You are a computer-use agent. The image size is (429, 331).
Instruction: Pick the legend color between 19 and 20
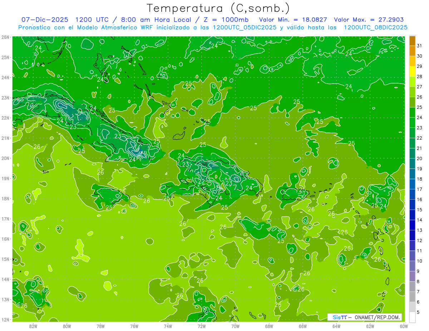coord(412,164)
